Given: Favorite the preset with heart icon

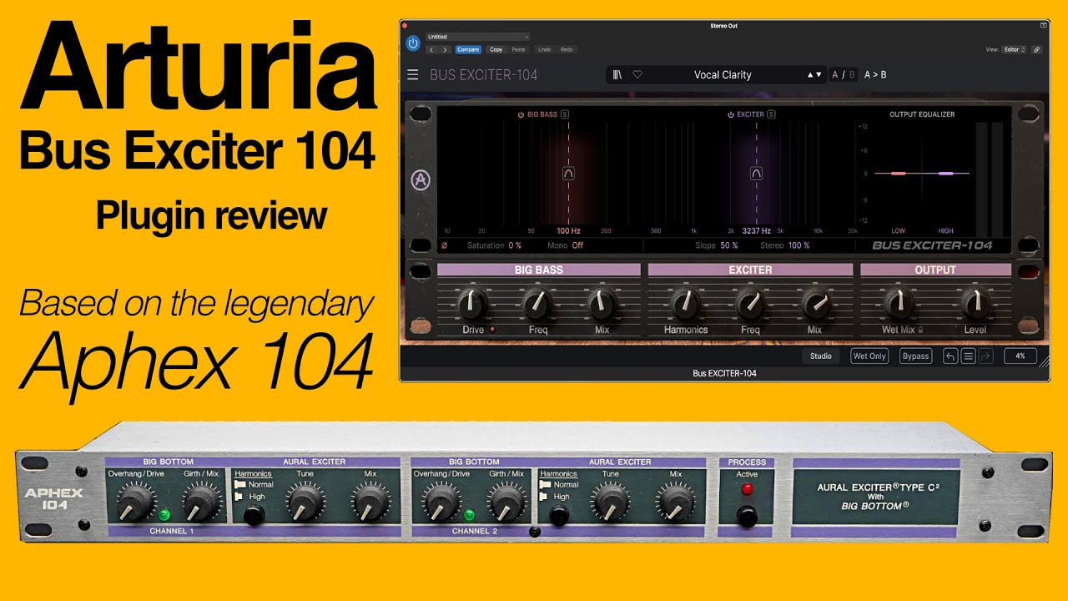Looking at the screenshot, I should [637, 74].
